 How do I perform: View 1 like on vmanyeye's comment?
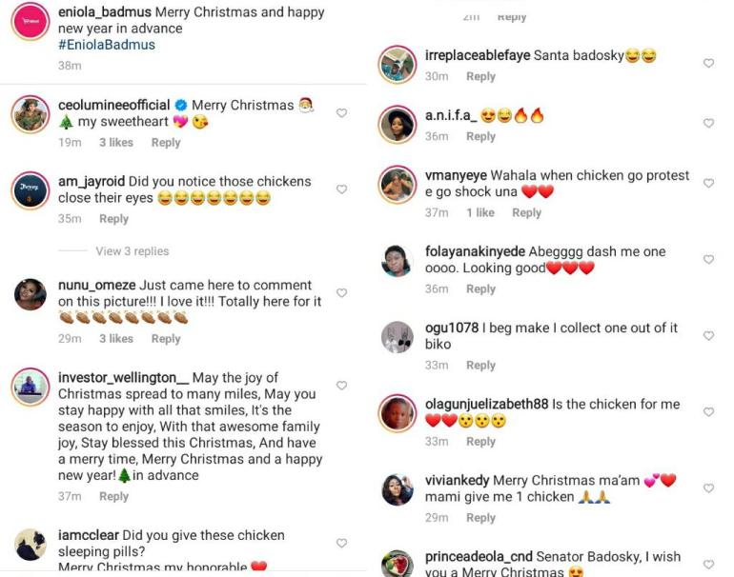480,212
